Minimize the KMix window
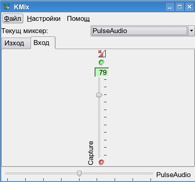The height and width of the screenshot is (182, 195). 170,7
